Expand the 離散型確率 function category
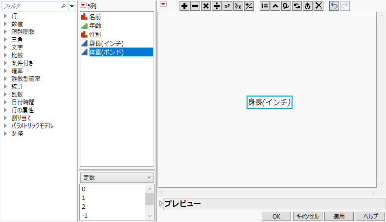This screenshot has height=222, width=386. click(5, 79)
